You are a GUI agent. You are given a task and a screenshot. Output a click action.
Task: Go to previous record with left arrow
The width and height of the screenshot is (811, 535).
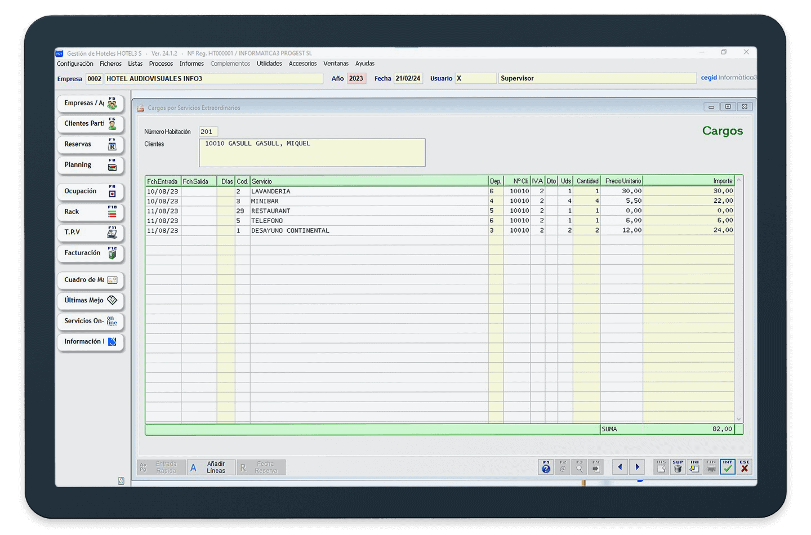coord(620,467)
